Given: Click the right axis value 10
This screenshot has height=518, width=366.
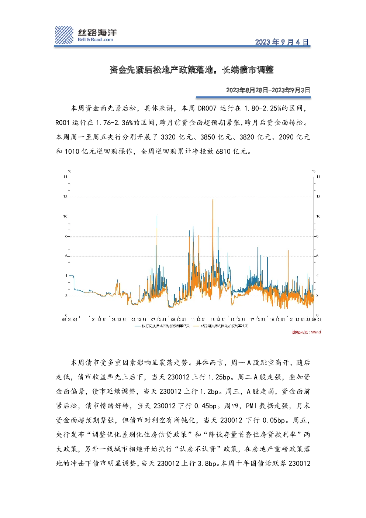Looking at the screenshot, I should coord(318,216).
